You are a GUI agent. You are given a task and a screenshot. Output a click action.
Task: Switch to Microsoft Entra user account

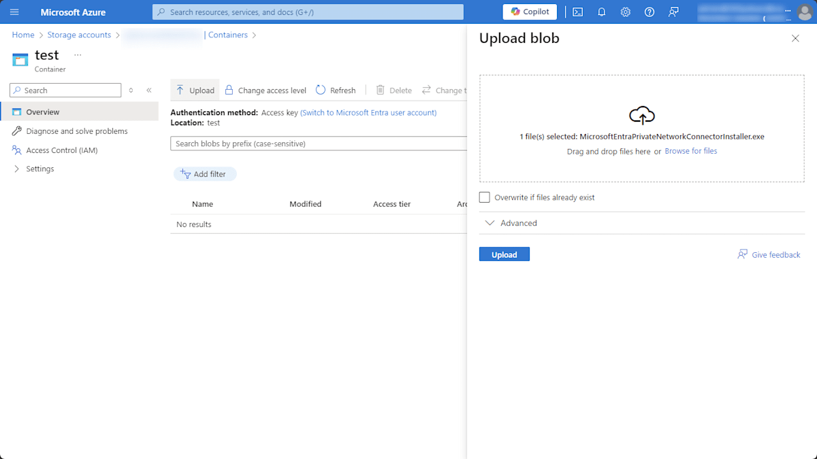(368, 113)
